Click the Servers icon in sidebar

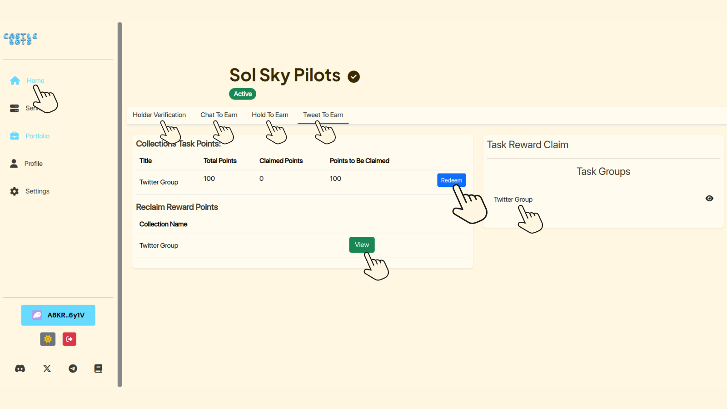[15, 108]
